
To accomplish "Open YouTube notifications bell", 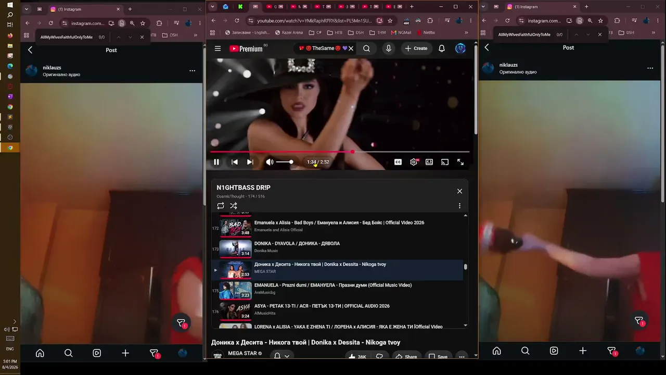I will click(442, 48).
